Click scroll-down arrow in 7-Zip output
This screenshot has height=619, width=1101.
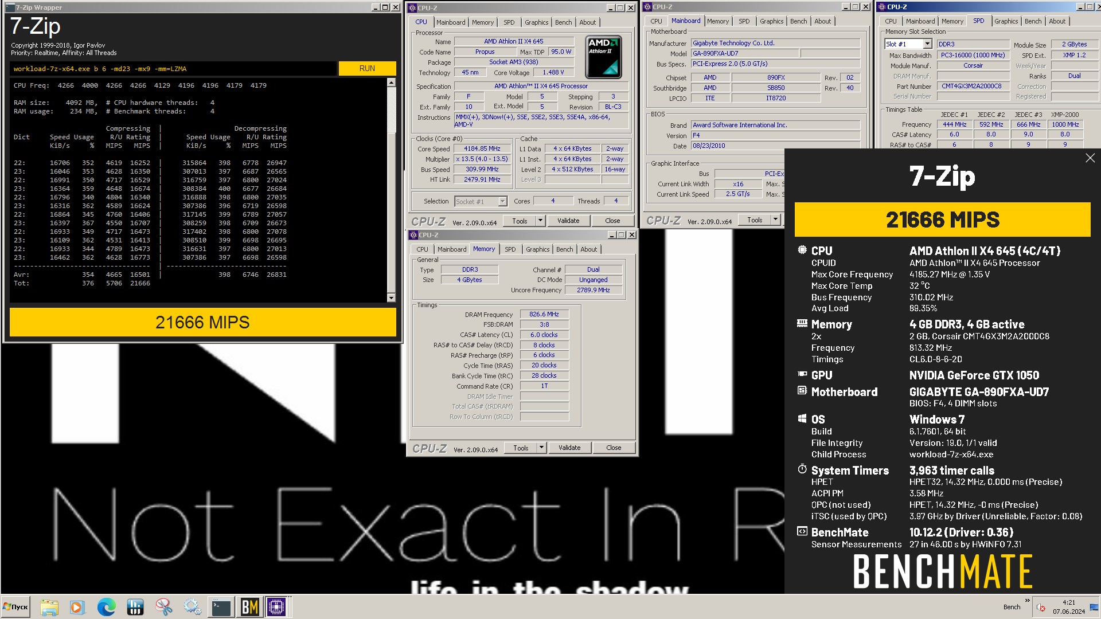click(x=391, y=298)
